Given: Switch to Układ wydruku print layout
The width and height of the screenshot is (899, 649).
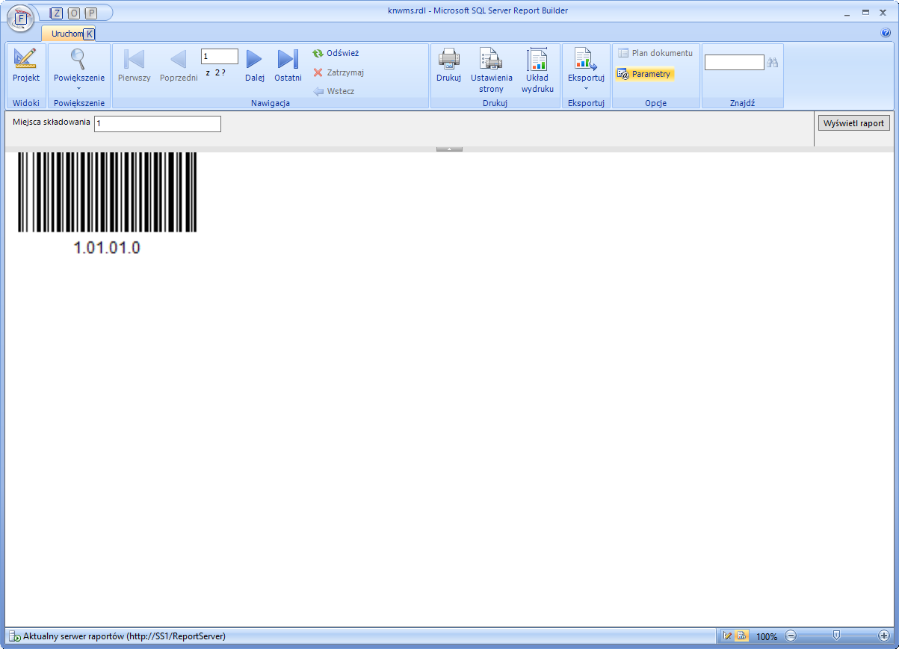Looking at the screenshot, I should [x=538, y=70].
